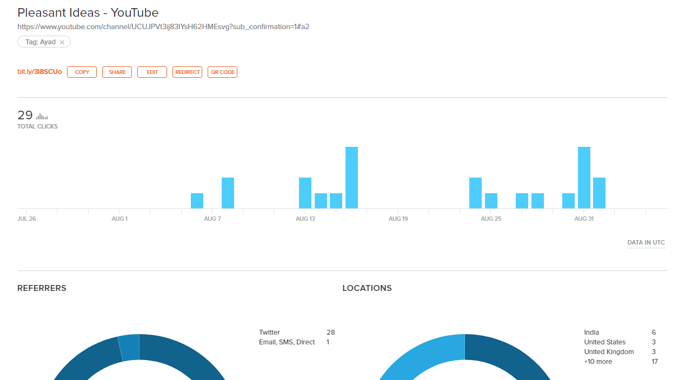Click the TOTAL CLICKS label
Image resolution: width=685 pixels, height=380 pixels.
point(37,126)
